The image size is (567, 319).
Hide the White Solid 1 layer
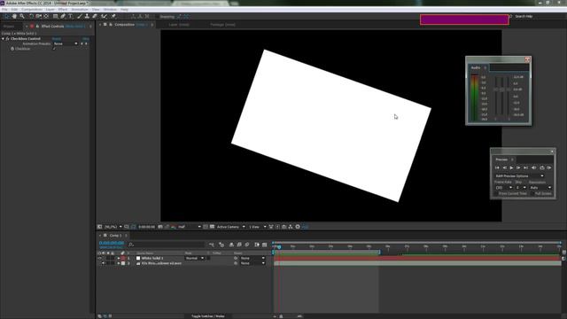point(99,258)
